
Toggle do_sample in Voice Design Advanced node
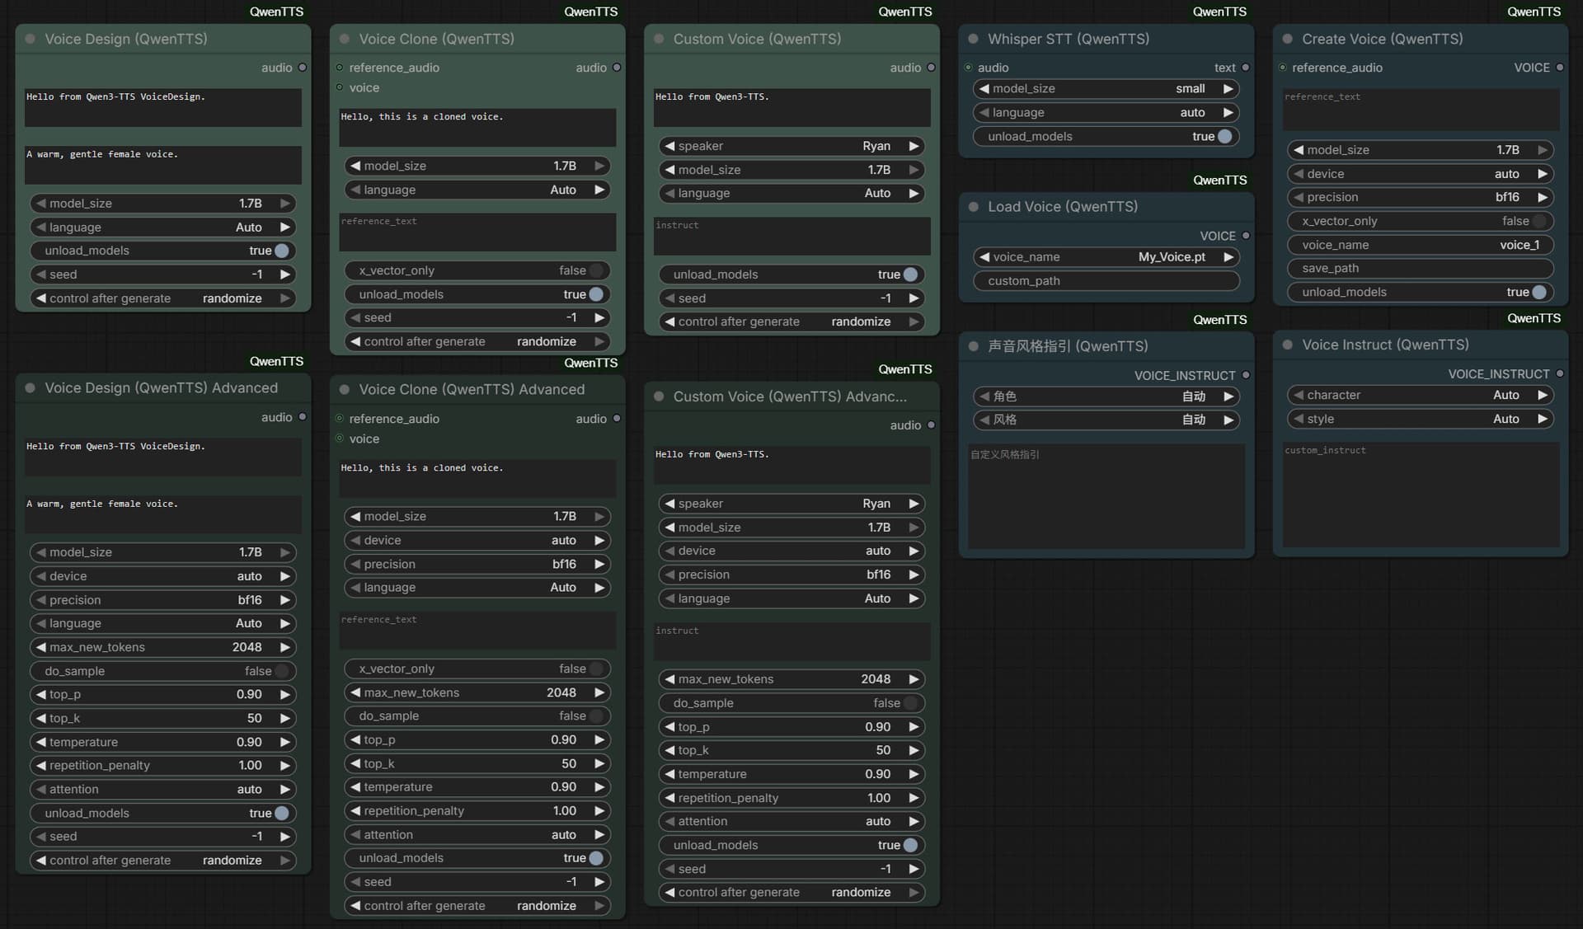coord(163,671)
